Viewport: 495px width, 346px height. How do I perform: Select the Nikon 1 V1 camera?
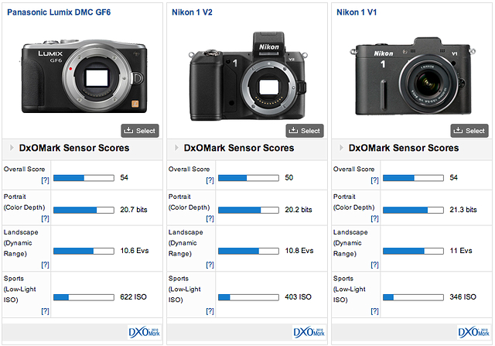(x=469, y=131)
